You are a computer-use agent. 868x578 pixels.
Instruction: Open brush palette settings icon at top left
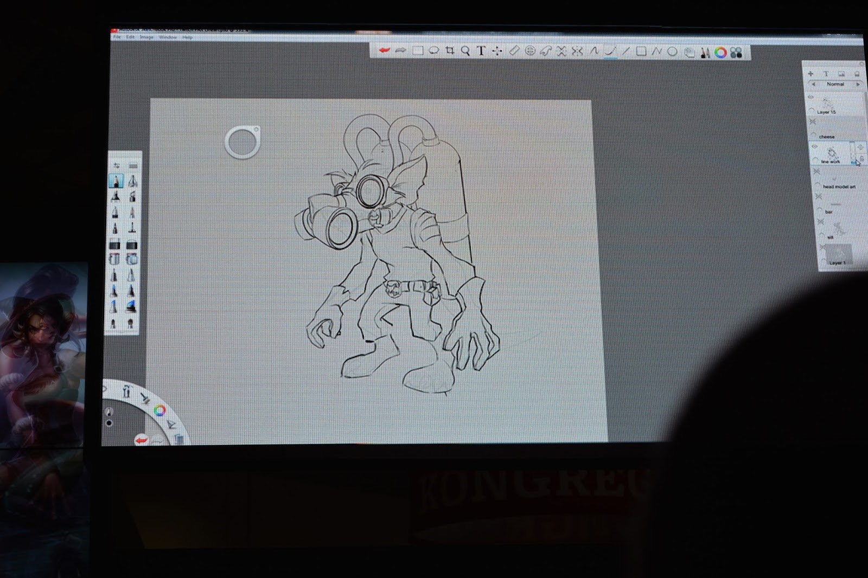point(116,165)
